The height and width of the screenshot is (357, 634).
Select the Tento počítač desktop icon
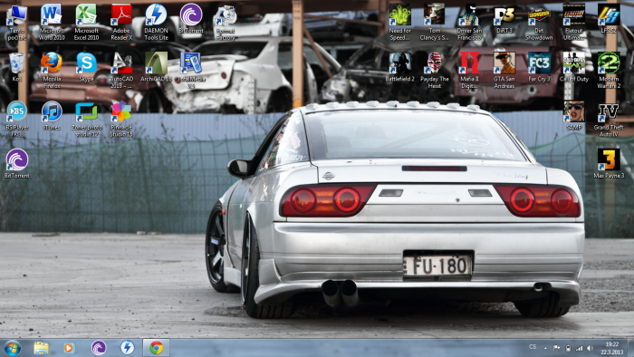[x=16, y=23]
